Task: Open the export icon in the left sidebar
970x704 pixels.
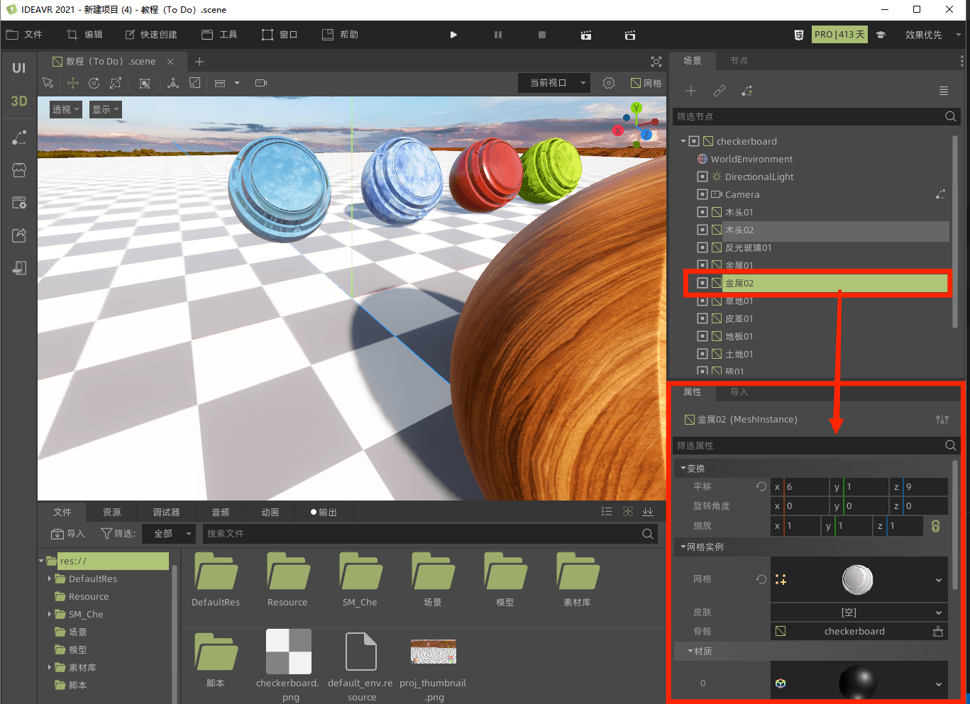Action: click(19, 235)
